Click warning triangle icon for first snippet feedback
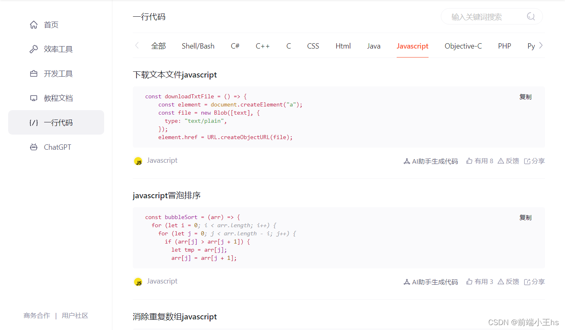 point(501,161)
